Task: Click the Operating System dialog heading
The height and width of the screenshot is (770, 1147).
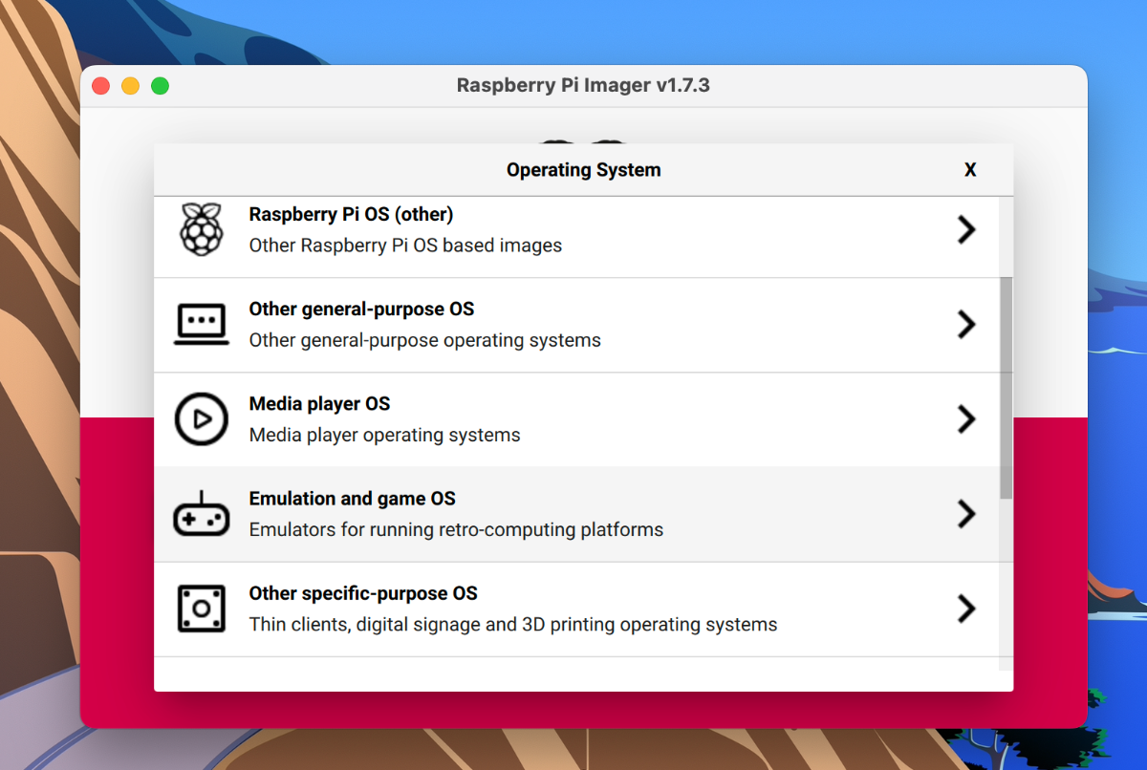Action: [x=583, y=170]
